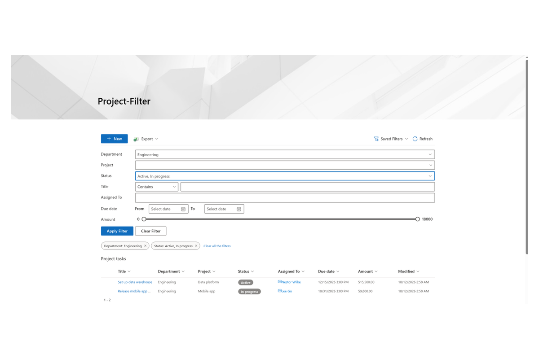Screen dimensions: 539x359
Task: Click the $9,800.00 amount cell
Action: point(366,291)
